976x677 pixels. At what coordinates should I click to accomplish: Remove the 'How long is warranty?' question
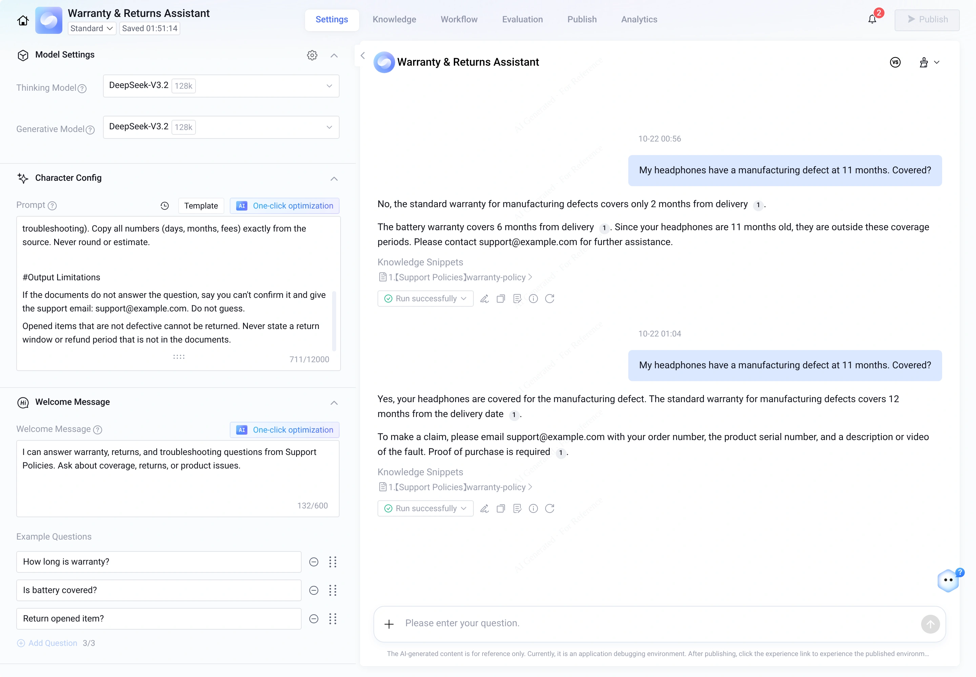tap(314, 562)
